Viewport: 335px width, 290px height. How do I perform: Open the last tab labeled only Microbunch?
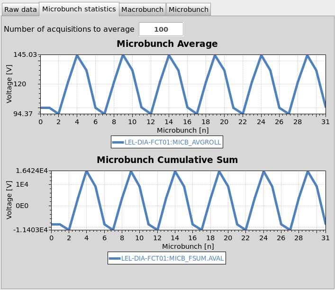(x=188, y=9)
